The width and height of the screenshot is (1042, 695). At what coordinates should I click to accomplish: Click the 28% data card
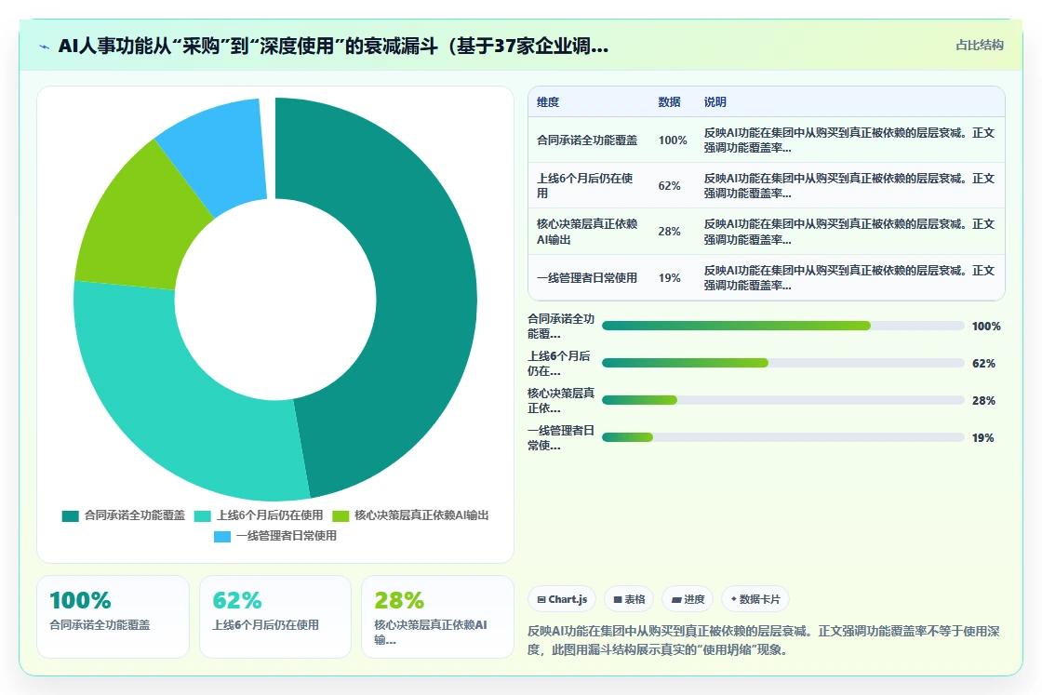tap(437, 617)
